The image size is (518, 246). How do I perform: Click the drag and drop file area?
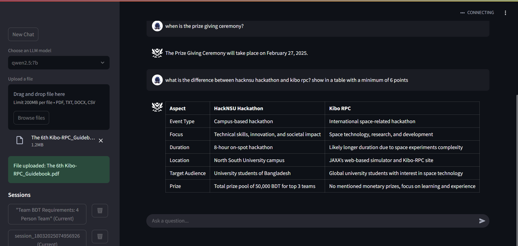tap(59, 107)
